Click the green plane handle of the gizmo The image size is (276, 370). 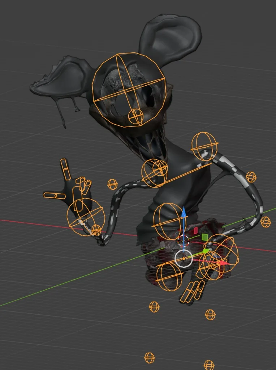205,237
